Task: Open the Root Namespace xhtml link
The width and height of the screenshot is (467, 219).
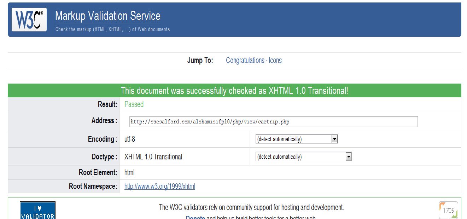Action: (160, 187)
